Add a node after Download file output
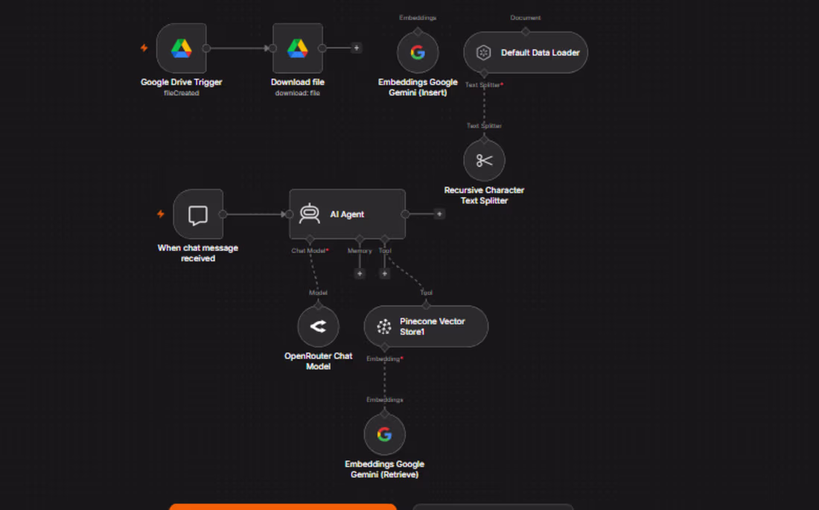819x510 pixels. click(356, 48)
